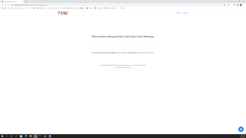246x138 pixels.
Task: Open the Extensions puzzle piece icon
Action: click(x=238, y=5)
